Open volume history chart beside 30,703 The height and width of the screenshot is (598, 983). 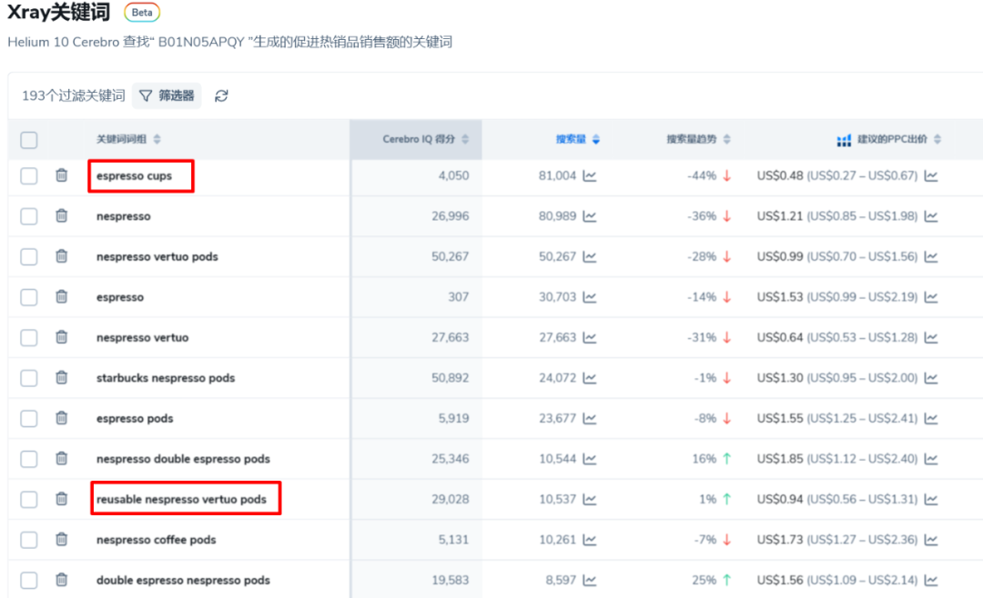click(x=589, y=297)
